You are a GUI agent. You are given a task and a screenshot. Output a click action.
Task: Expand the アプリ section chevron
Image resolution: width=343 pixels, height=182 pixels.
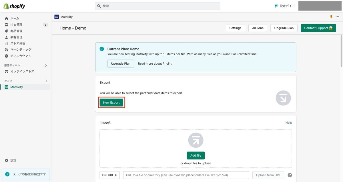click(x=46, y=81)
